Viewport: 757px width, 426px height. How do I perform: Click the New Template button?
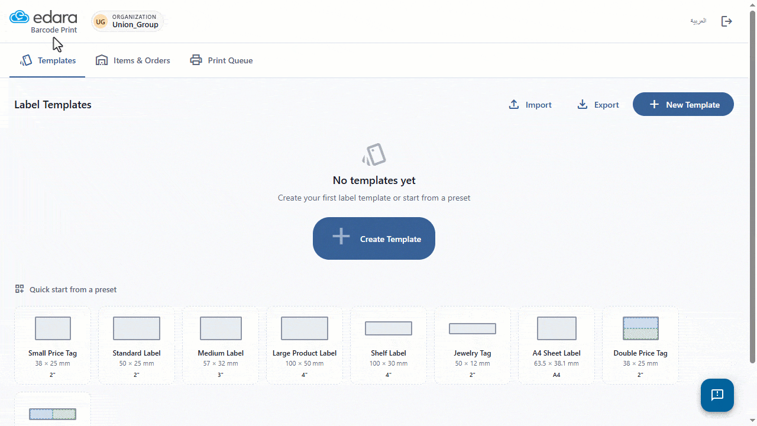point(683,105)
